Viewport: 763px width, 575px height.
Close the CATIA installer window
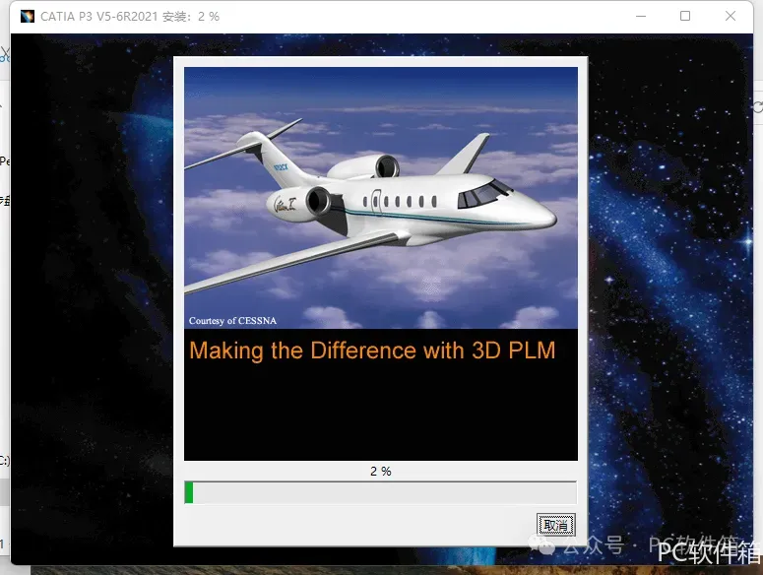pyautogui.click(x=730, y=16)
